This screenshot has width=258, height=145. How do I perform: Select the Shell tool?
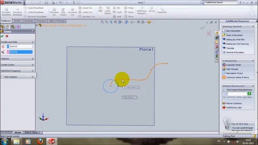tap(117, 17)
